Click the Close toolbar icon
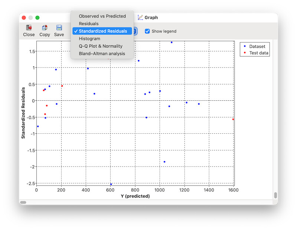The width and height of the screenshot is (297, 230). tap(29, 28)
